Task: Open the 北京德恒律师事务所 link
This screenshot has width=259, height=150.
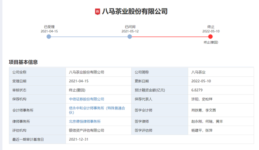Action: 85,121
